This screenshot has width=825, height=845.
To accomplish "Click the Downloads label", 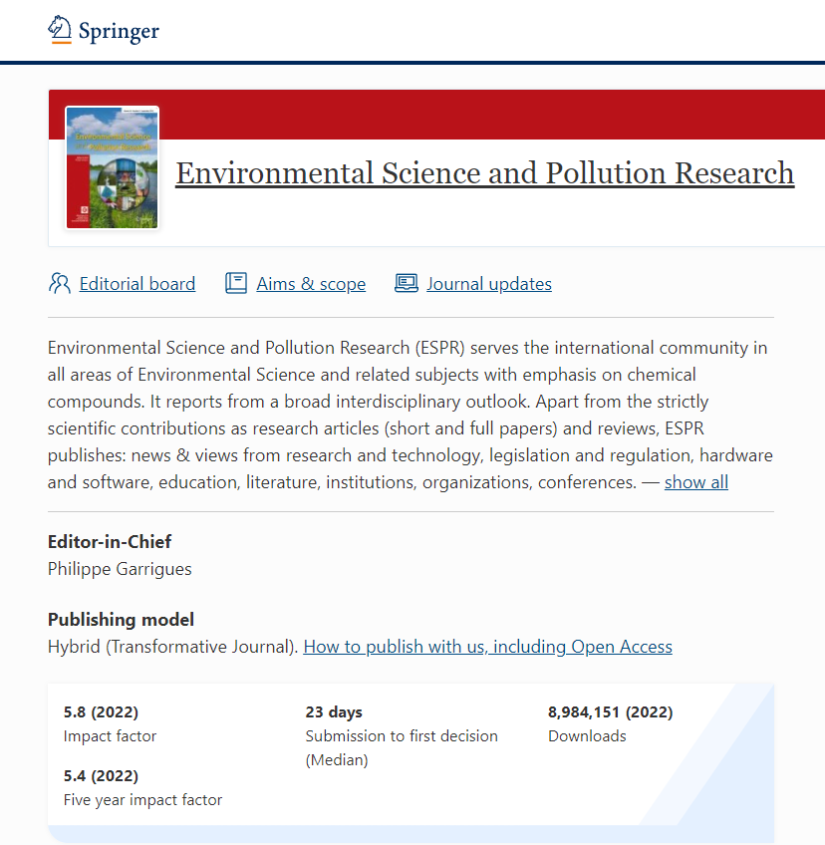I will [587, 736].
